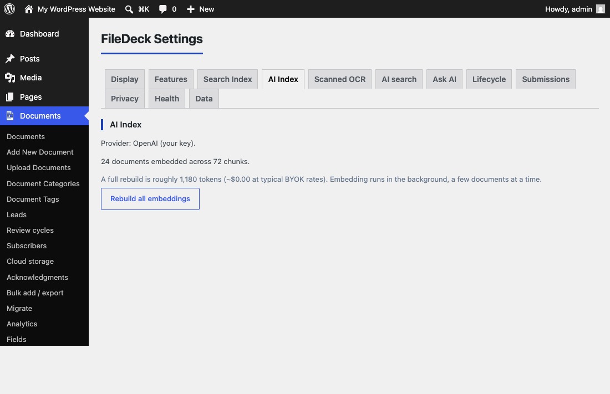The height and width of the screenshot is (394, 610).
Task: Open the Scanned OCR tab
Action: click(x=340, y=79)
